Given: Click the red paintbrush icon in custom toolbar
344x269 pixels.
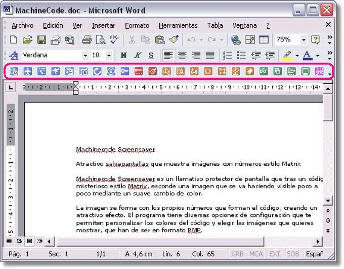Looking at the screenshot, I should [x=153, y=71].
